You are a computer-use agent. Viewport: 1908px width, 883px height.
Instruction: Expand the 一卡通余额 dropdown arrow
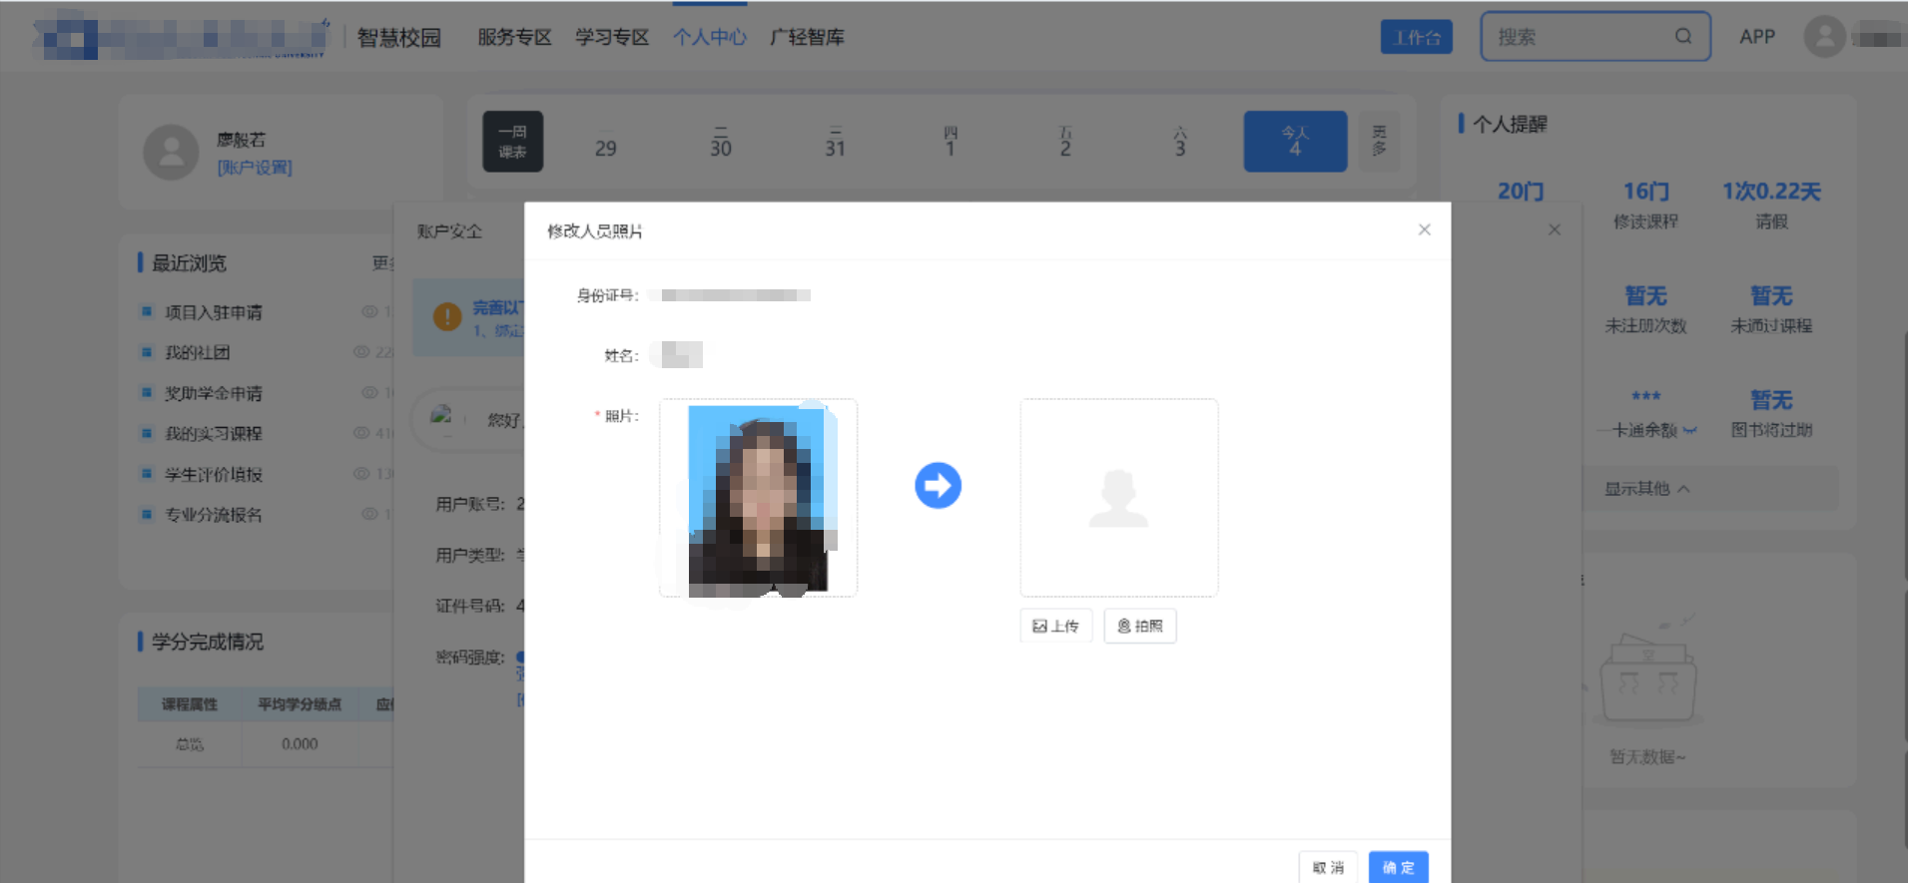(1689, 431)
